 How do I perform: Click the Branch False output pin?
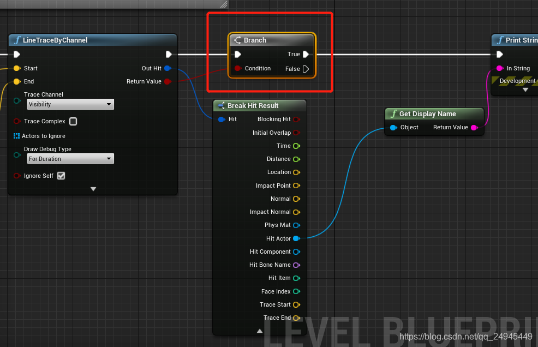[x=306, y=69]
